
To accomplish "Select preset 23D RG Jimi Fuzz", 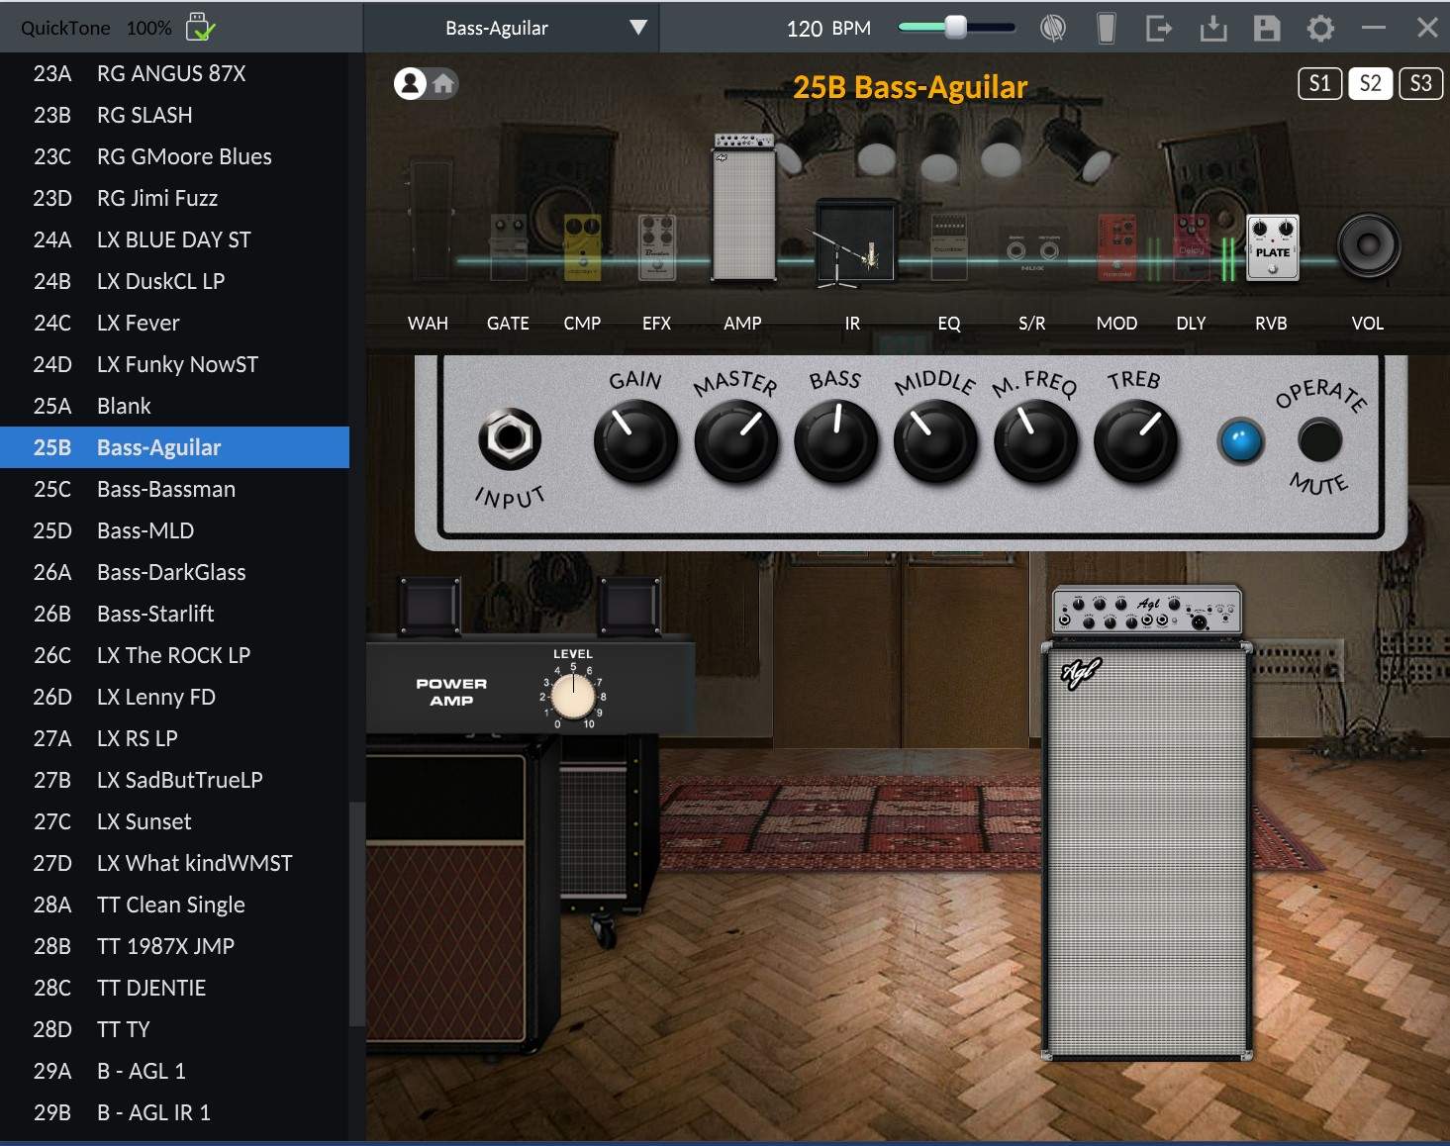I will tap(174, 198).
